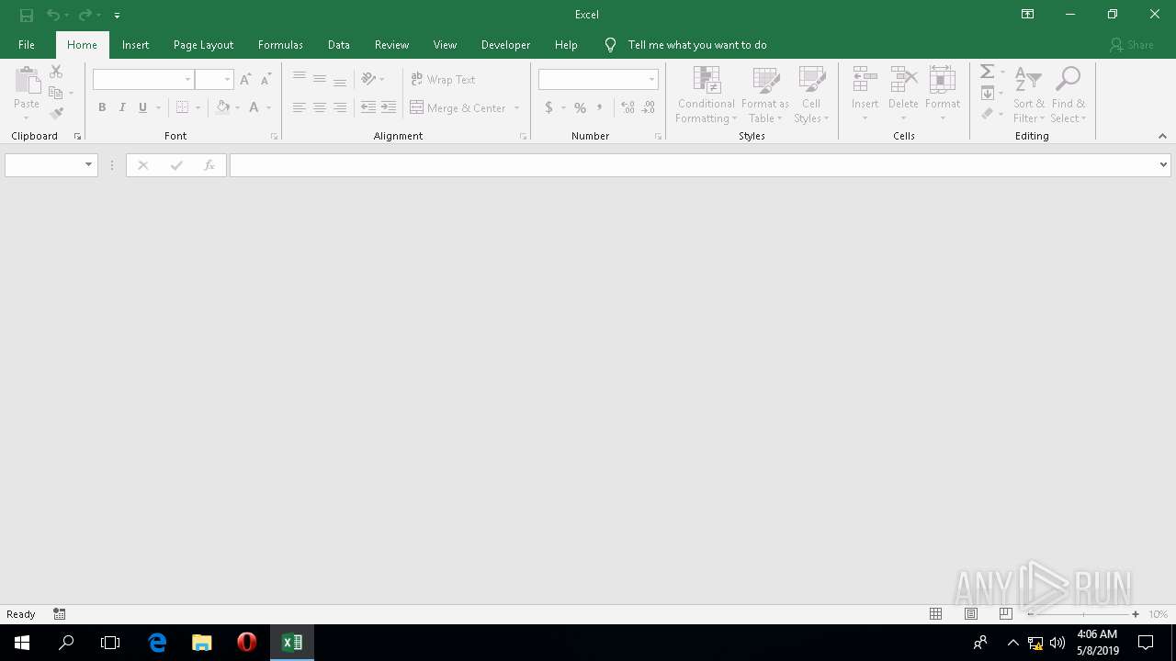Click Decrease Font Size icon

tap(266, 80)
